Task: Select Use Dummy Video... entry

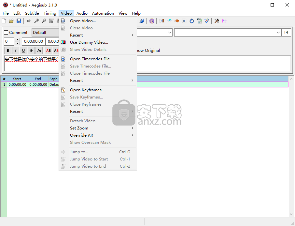Action: pos(98,42)
